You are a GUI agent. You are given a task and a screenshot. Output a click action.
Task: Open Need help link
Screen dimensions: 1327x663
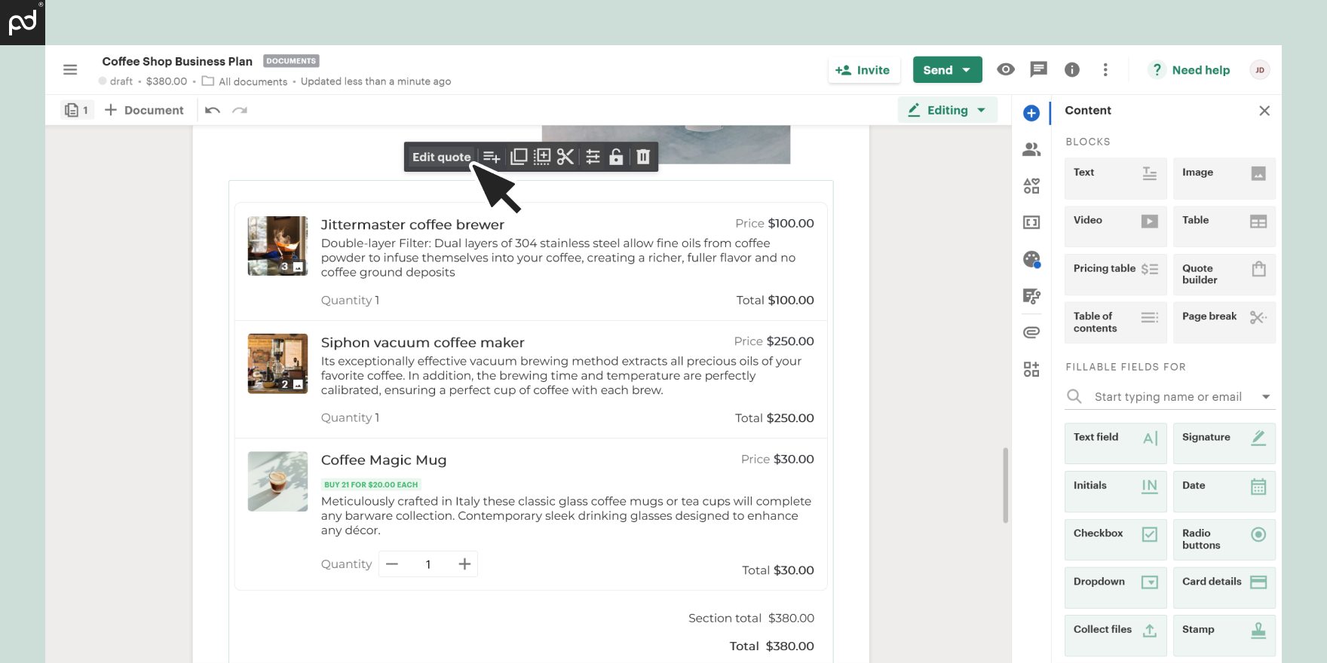[1189, 70]
